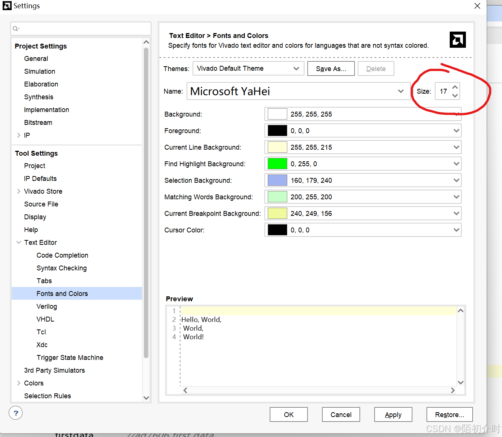Select Bitstream settings page
This screenshot has height=437, width=502.
click(38, 123)
